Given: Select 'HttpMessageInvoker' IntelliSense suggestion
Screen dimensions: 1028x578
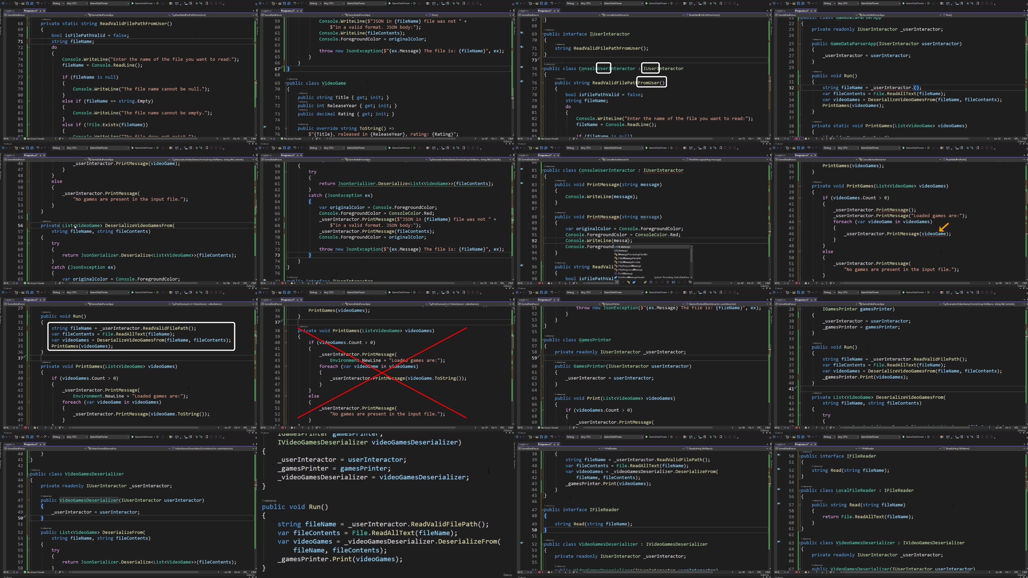Looking at the screenshot, I should [652, 262].
